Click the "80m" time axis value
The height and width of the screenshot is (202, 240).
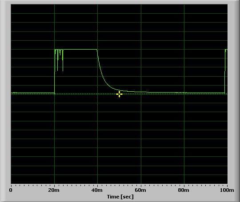pyautogui.click(x=184, y=190)
